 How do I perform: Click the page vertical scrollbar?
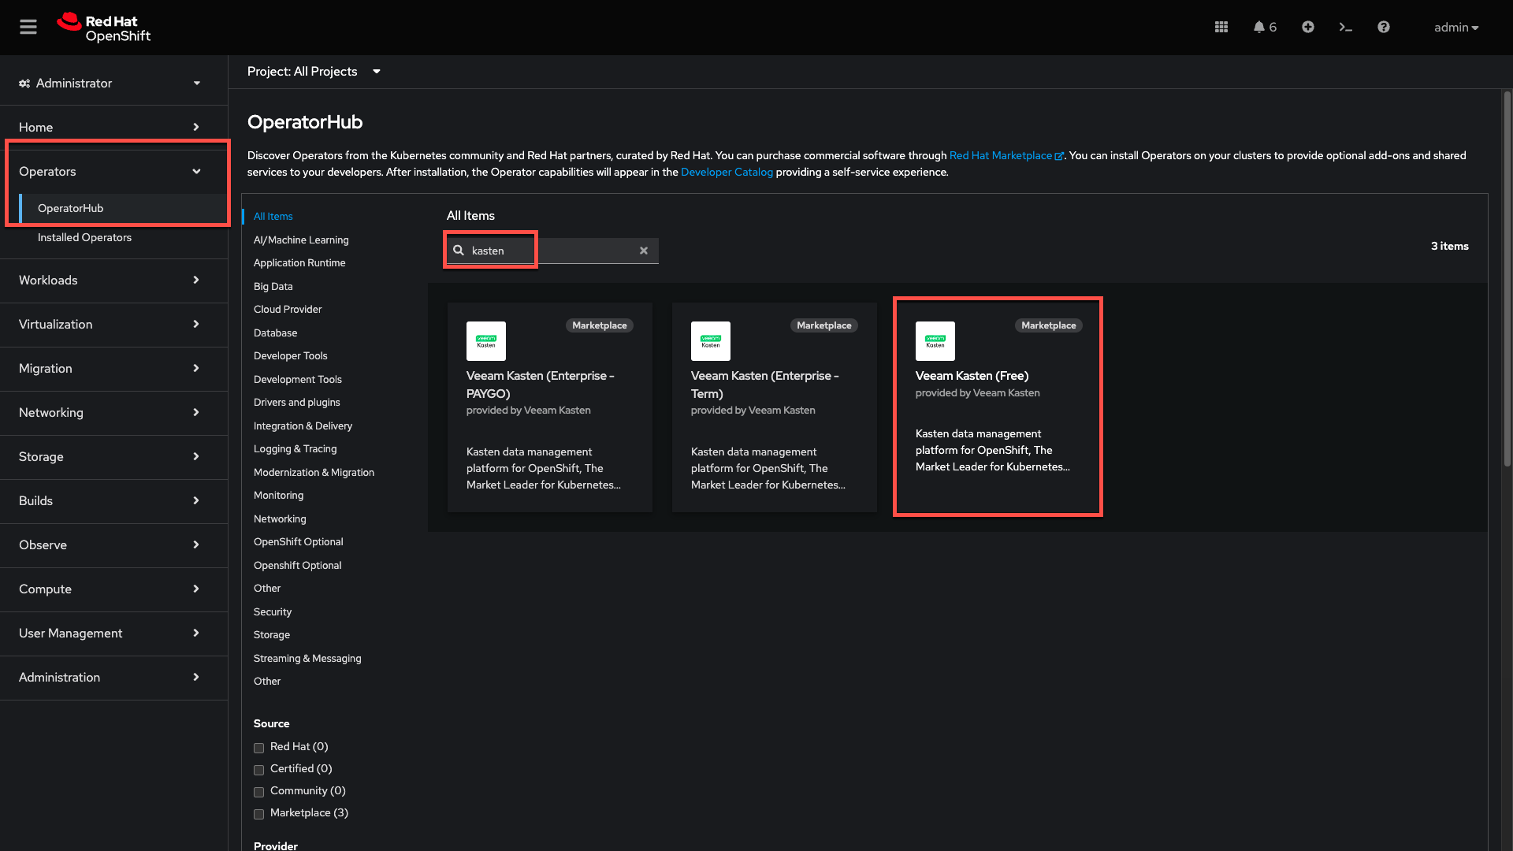tap(1507, 277)
